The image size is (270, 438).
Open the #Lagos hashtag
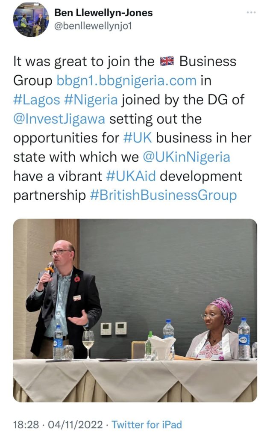37,100
